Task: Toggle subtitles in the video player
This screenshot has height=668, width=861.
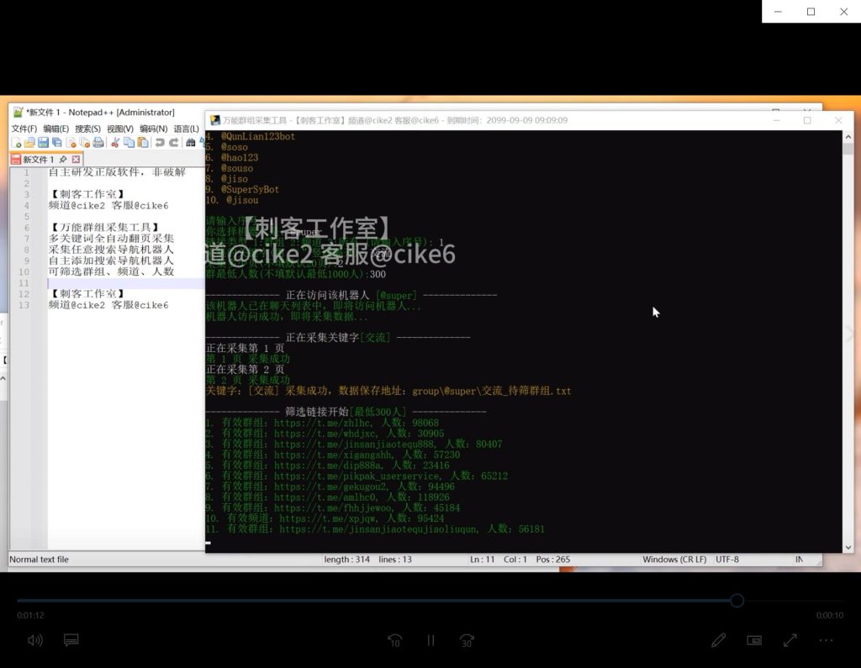Action: [71, 639]
